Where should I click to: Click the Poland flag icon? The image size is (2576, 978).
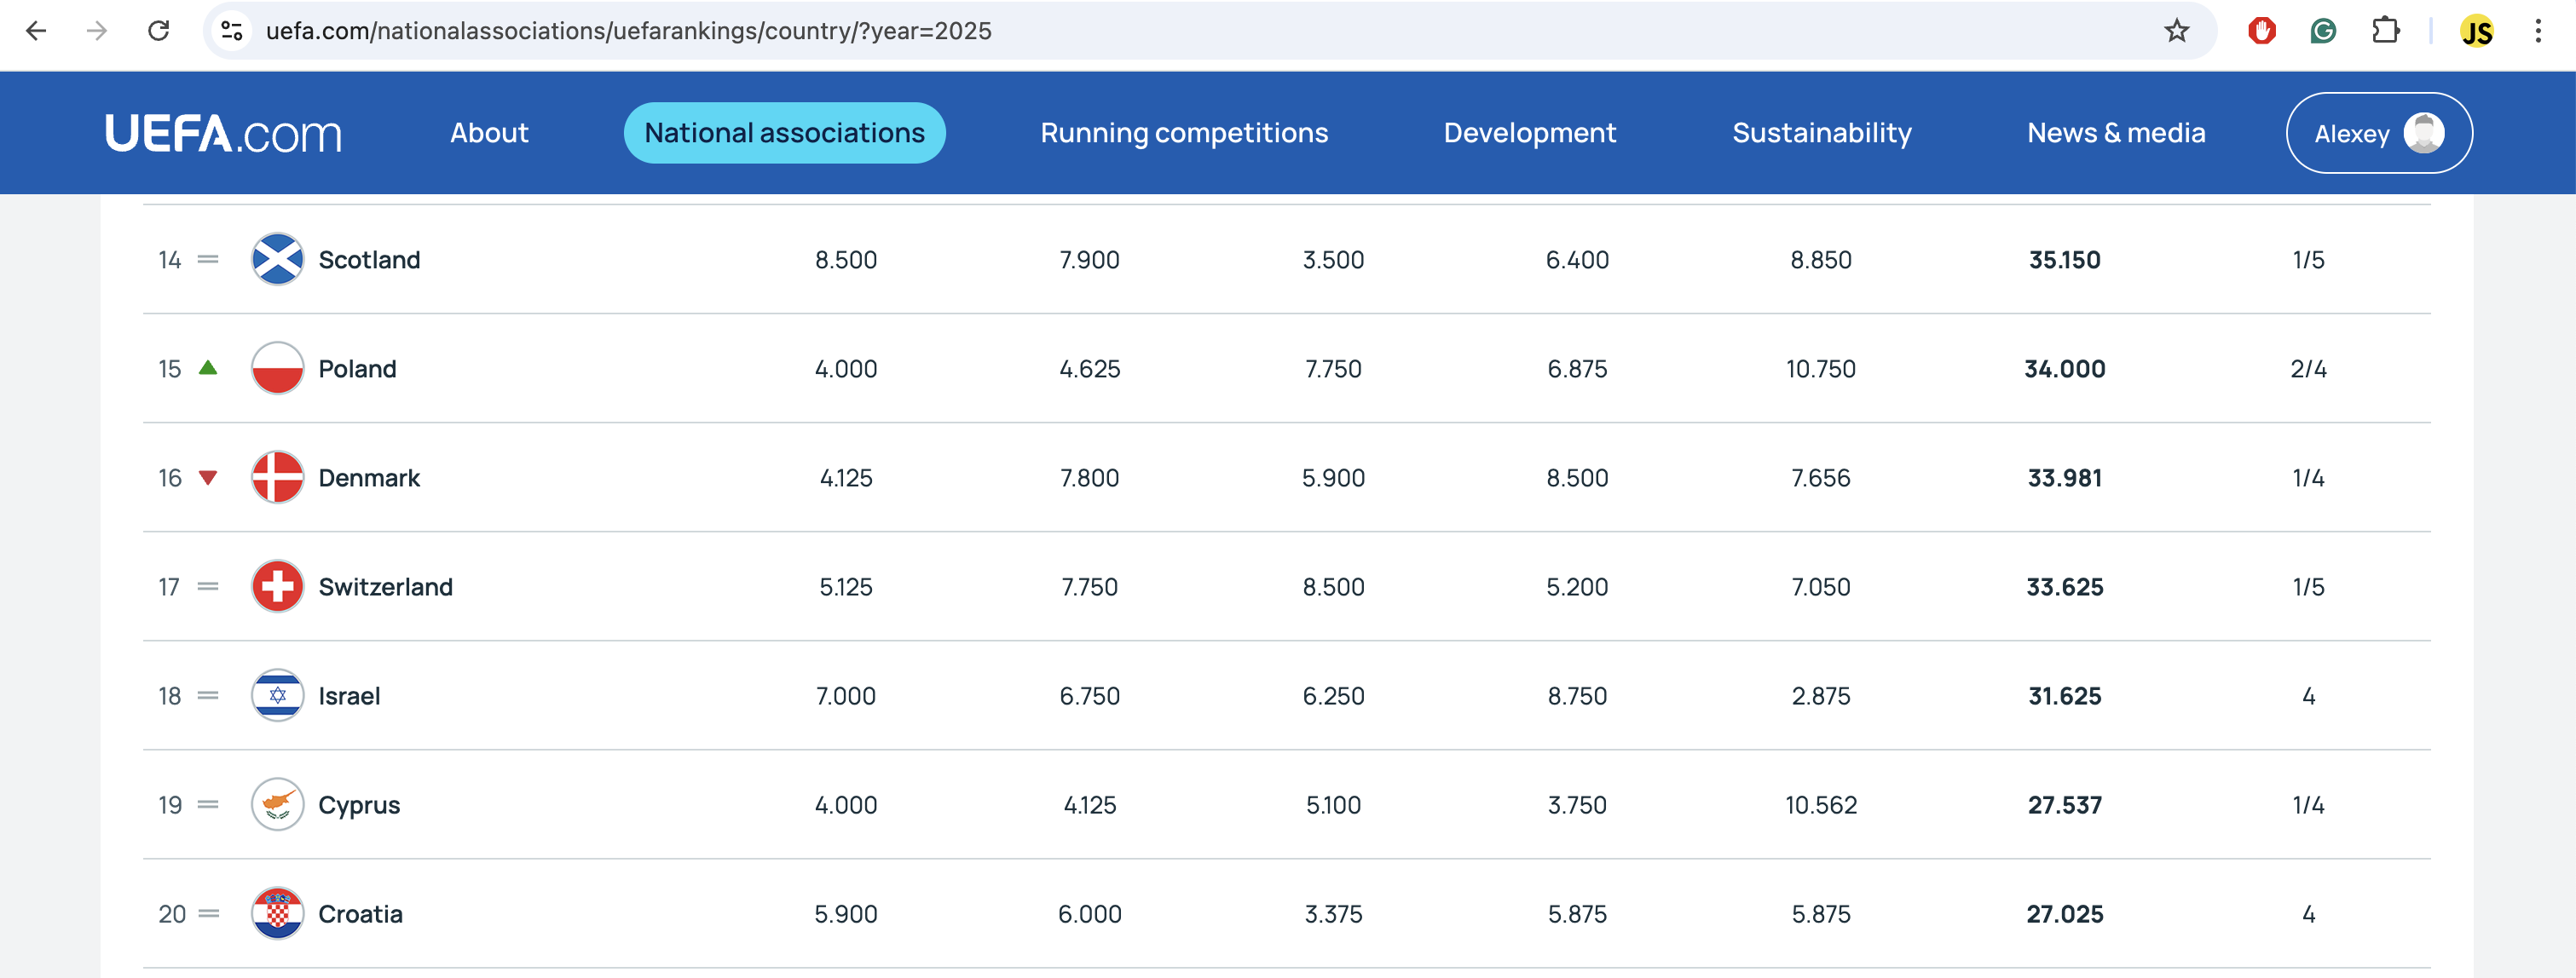click(x=277, y=369)
